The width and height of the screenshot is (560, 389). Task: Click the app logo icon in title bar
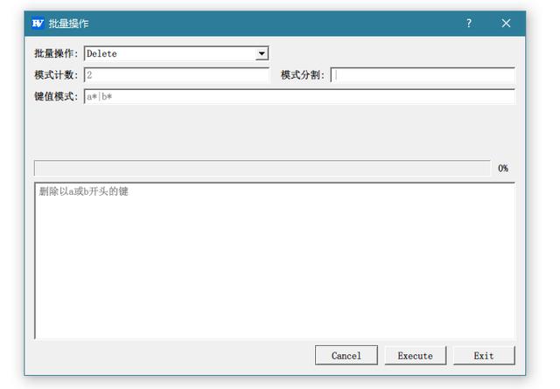(38, 24)
